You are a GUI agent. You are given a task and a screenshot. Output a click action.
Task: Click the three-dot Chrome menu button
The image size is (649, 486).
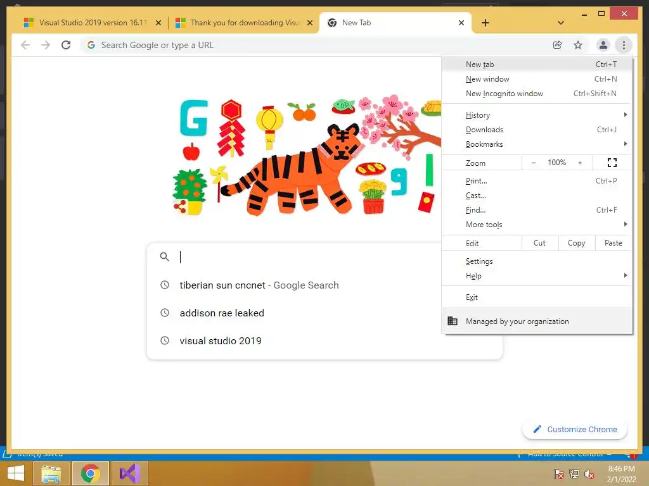(x=624, y=45)
